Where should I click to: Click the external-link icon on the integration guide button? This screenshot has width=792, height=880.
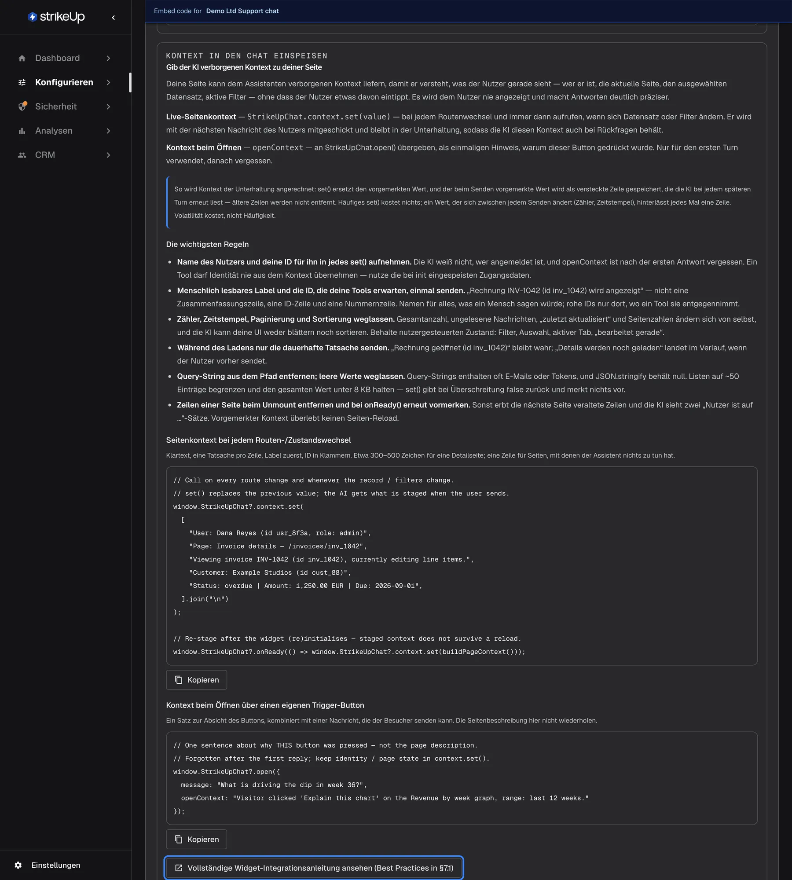[x=179, y=868]
